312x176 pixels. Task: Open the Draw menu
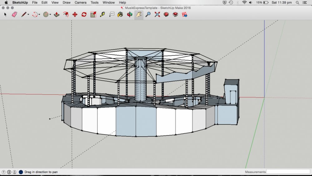coord(66,3)
